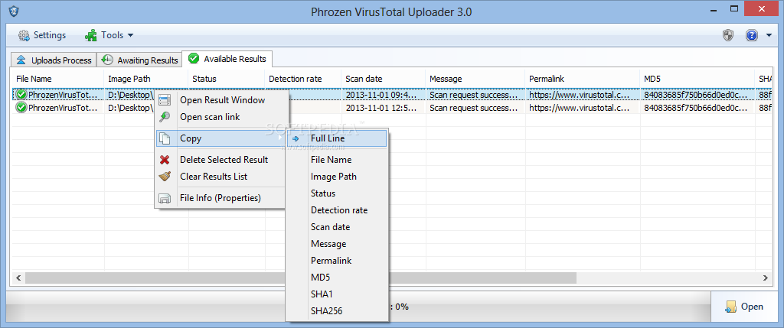This screenshot has width=784, height=328.
Task: Select the Available Results tab
Action: pyautogui.click(x=227, y=59)
